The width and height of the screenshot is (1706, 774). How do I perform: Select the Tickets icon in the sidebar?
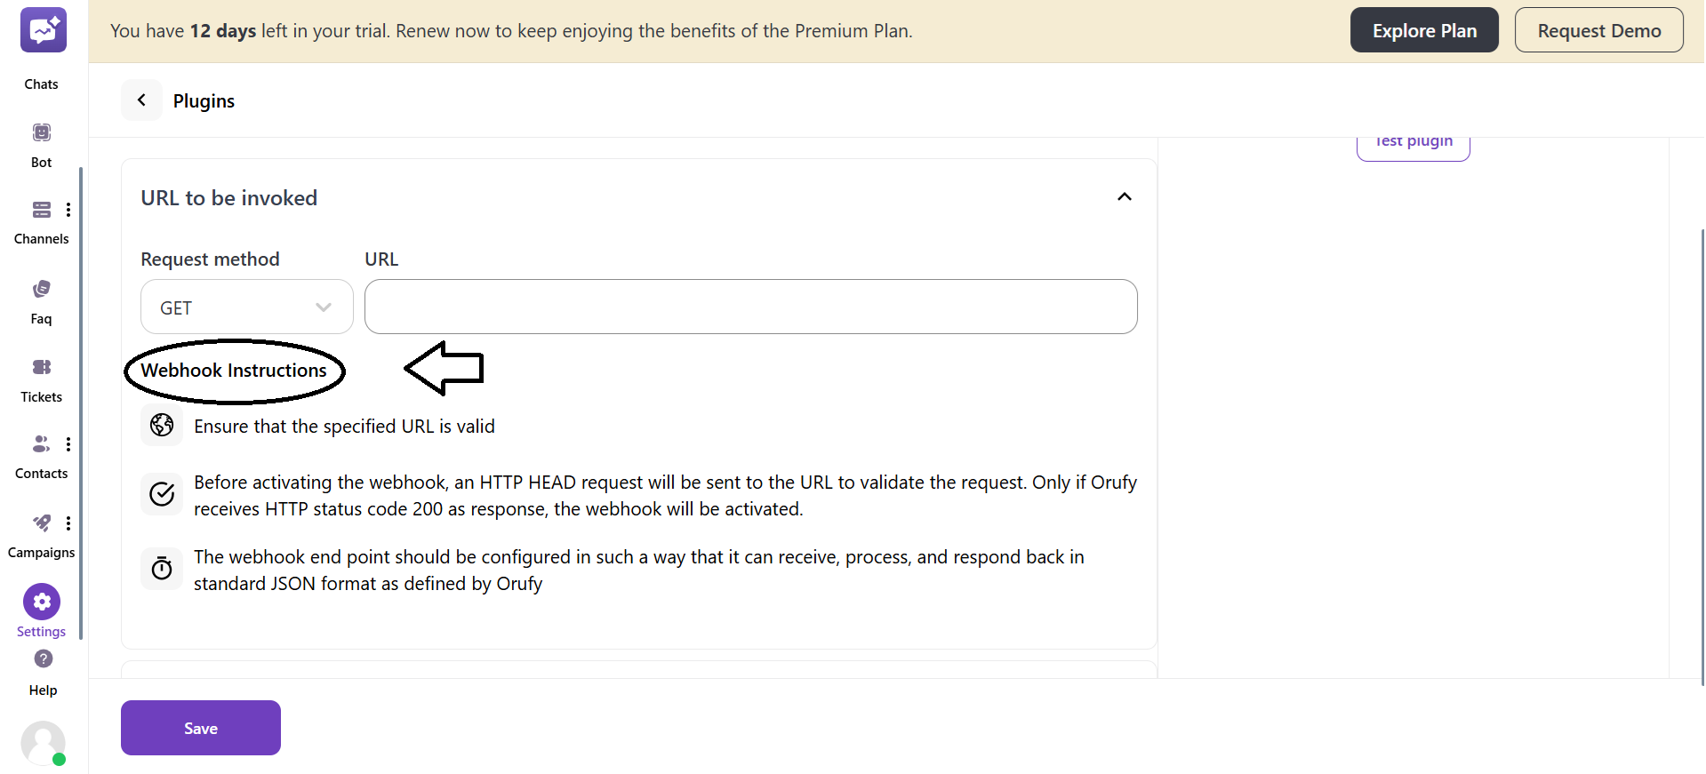click(41, 366)
